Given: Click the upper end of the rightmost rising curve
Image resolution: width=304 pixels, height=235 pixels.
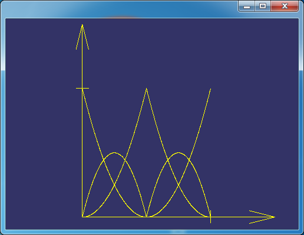Looking at the screenshot, I should coord(210,89).
